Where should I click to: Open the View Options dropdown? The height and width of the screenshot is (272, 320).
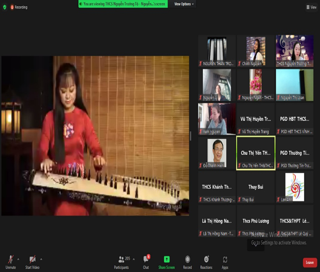click(183, 4)
